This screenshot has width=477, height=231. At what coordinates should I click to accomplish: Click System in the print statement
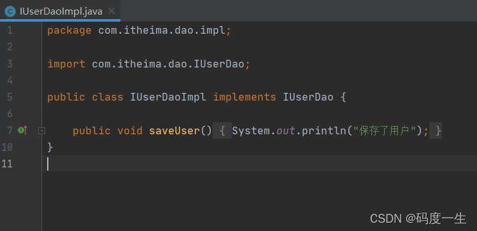pos(251,131)
